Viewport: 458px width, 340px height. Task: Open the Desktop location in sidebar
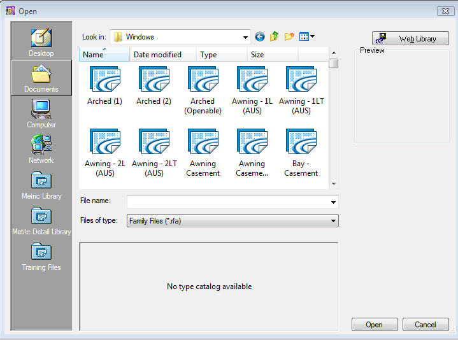[41, 42]
